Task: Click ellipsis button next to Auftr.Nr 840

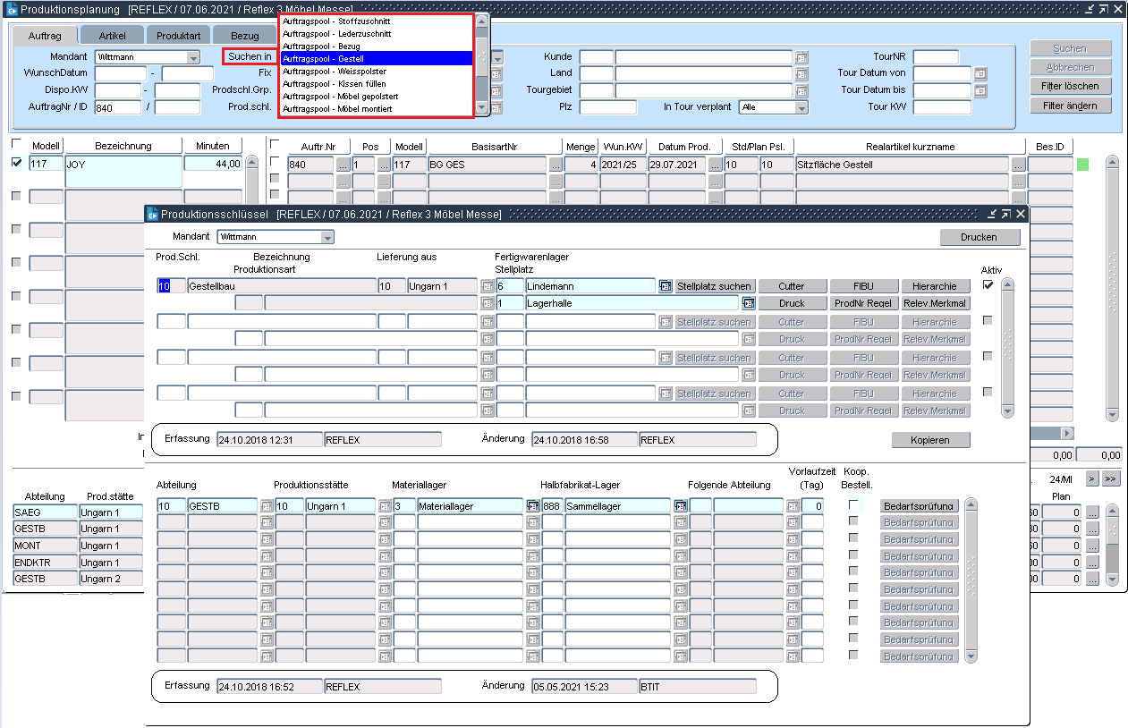Action: (343, 165)
